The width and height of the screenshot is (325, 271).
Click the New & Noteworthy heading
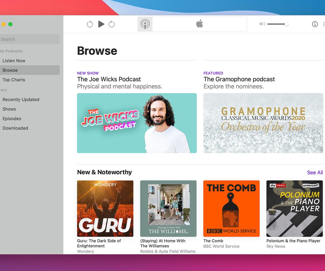tap(104, 172)
